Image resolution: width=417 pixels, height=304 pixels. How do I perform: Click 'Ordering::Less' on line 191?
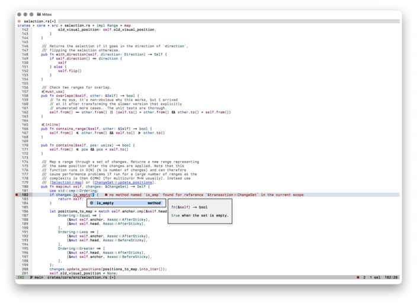point(73,232)
